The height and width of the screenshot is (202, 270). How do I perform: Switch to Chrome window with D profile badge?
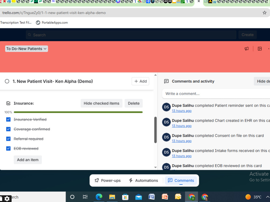[191, 197]
